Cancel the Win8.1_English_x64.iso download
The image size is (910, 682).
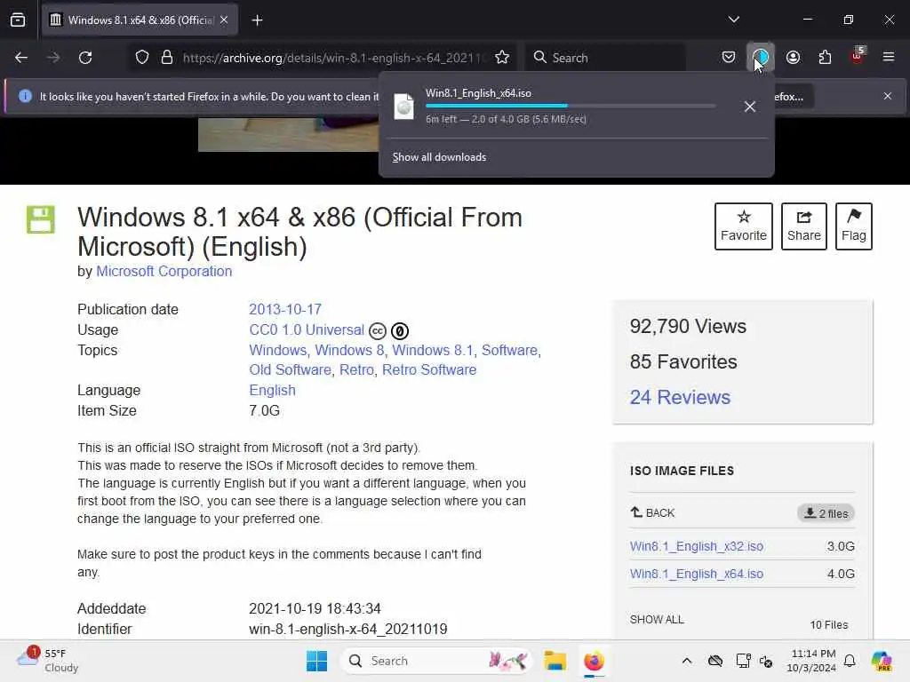[x=750, y=107]
